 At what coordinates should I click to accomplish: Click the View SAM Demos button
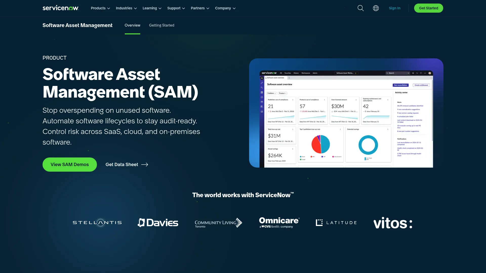[x=70, y=165]
